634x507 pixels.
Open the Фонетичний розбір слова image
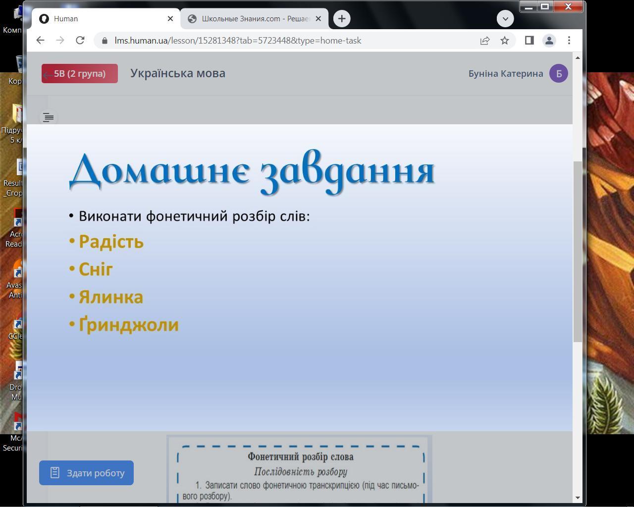pyautogui.click(x=299, y=469)
